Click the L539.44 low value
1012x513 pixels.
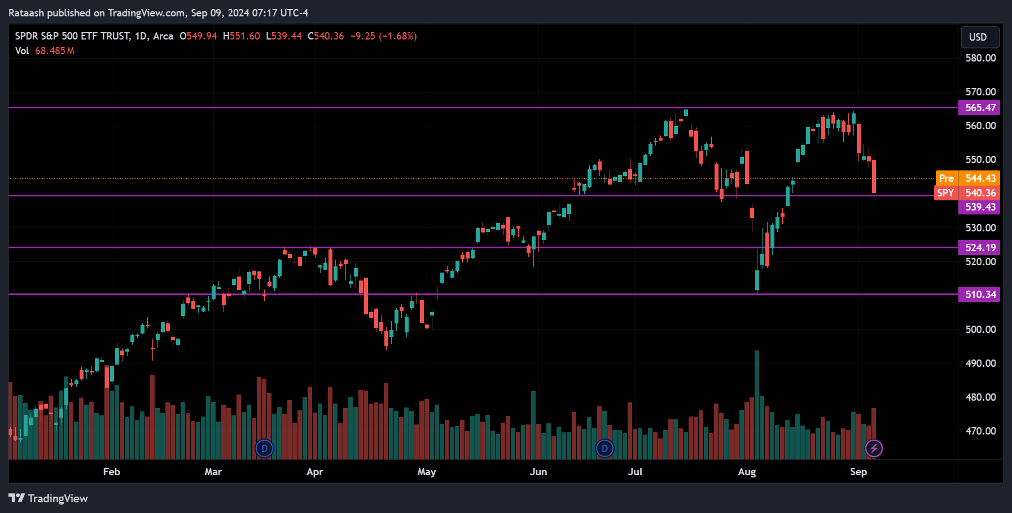284,36
